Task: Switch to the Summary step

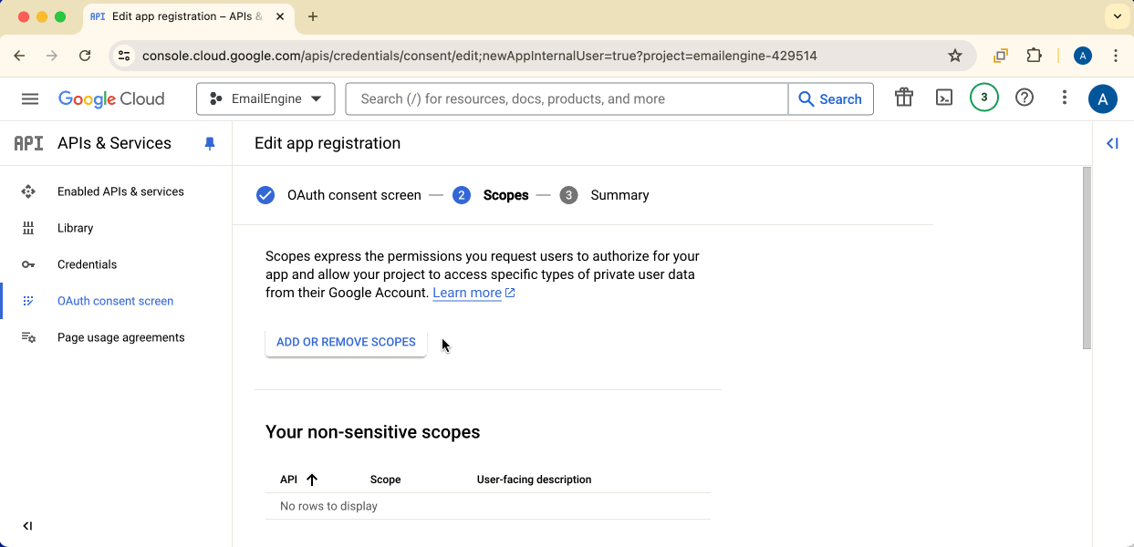Action: (619, 195)
